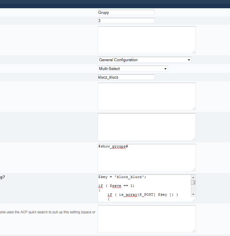The image size is (230, 236).
Task: Click resize grip of the #show_groups# textarea
Action: point(194,169)
